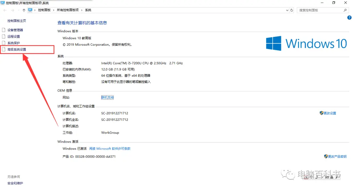This screenshot has width=352, height=190.
Task: Click the computer name next to 计算机名:
Action: tap(114, 113)
